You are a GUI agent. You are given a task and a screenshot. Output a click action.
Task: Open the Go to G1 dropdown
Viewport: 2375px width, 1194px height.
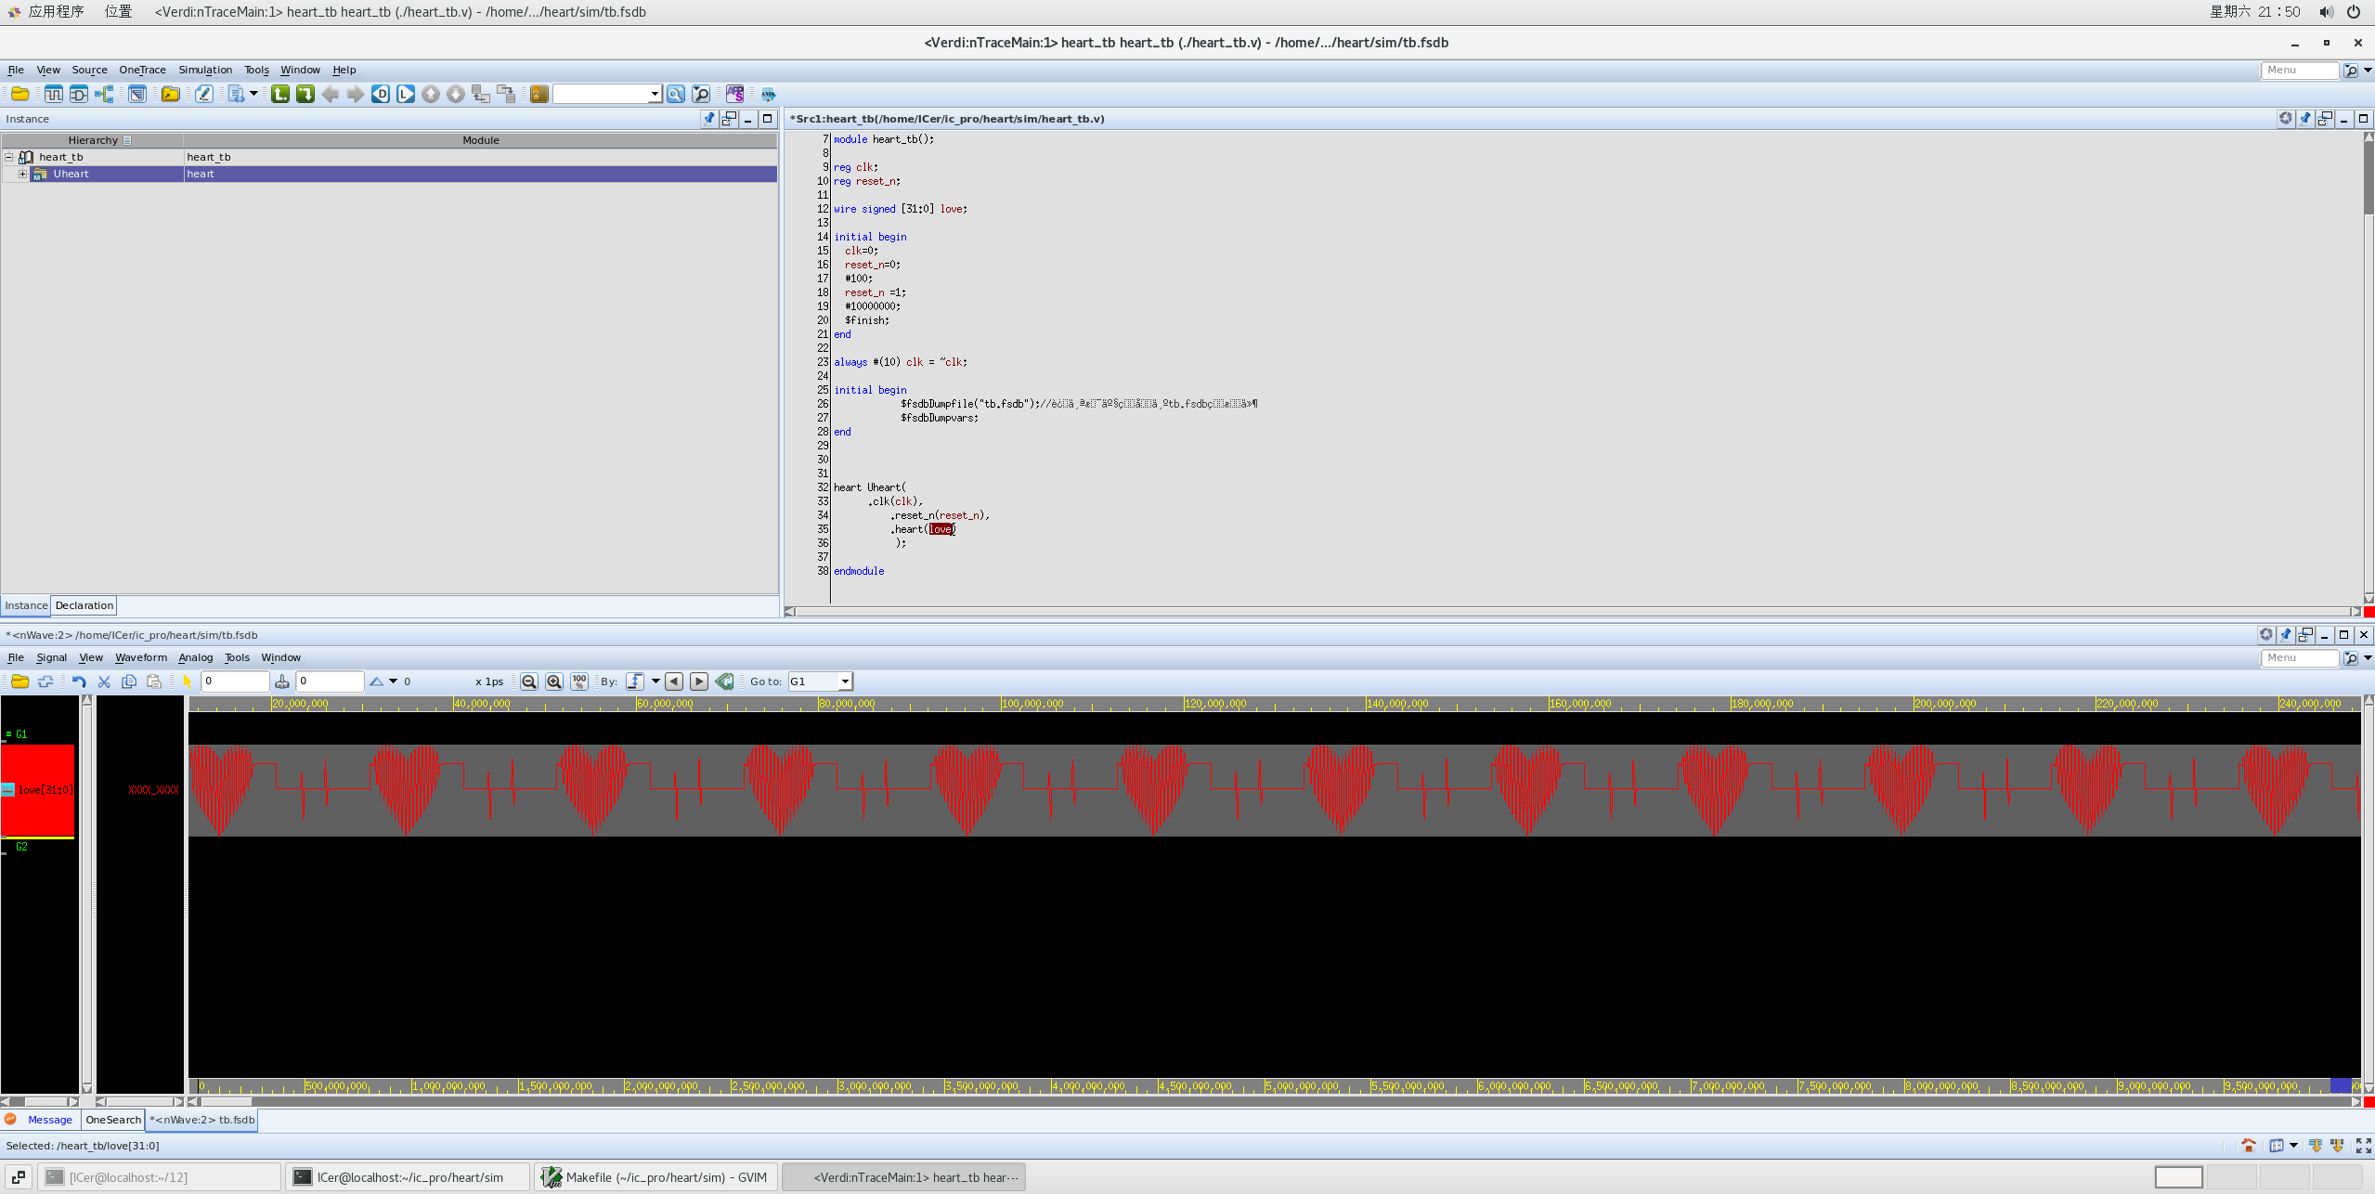tap(845, 681)
